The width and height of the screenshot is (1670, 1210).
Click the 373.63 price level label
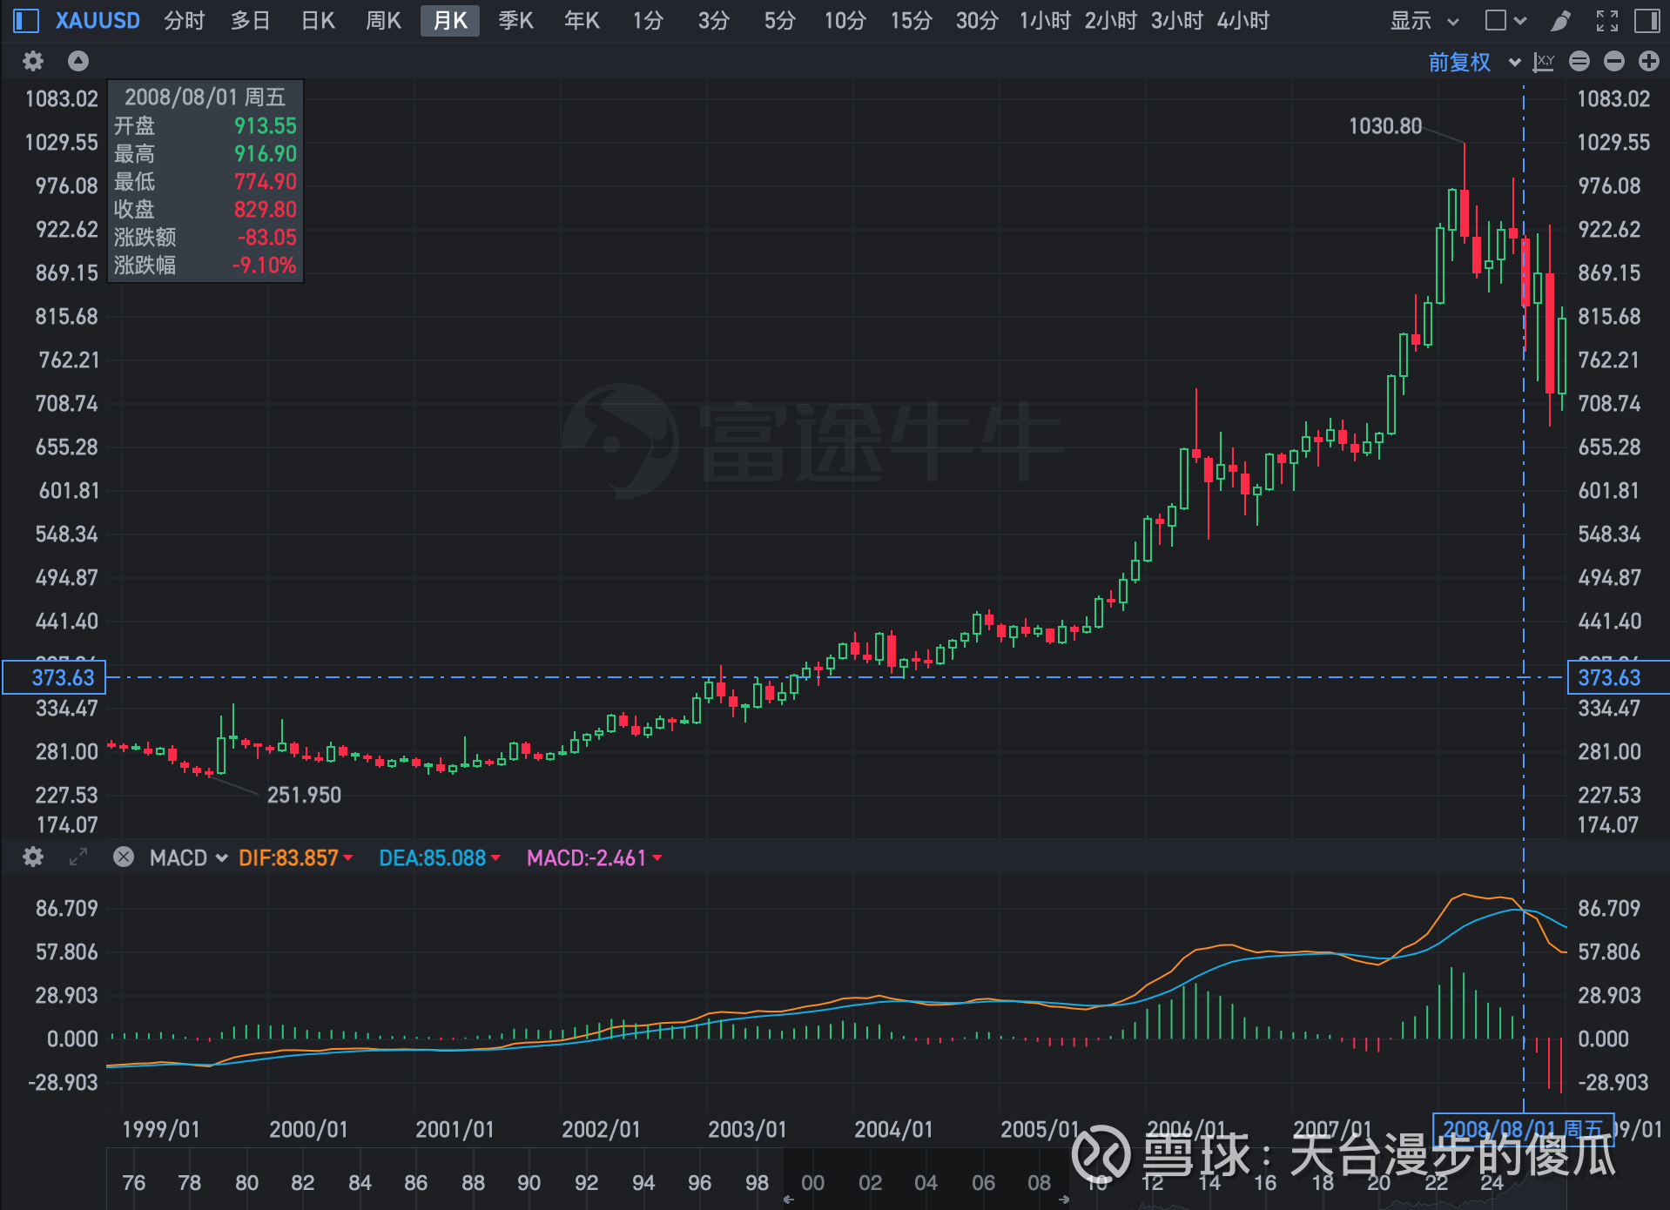pos(53,677)
